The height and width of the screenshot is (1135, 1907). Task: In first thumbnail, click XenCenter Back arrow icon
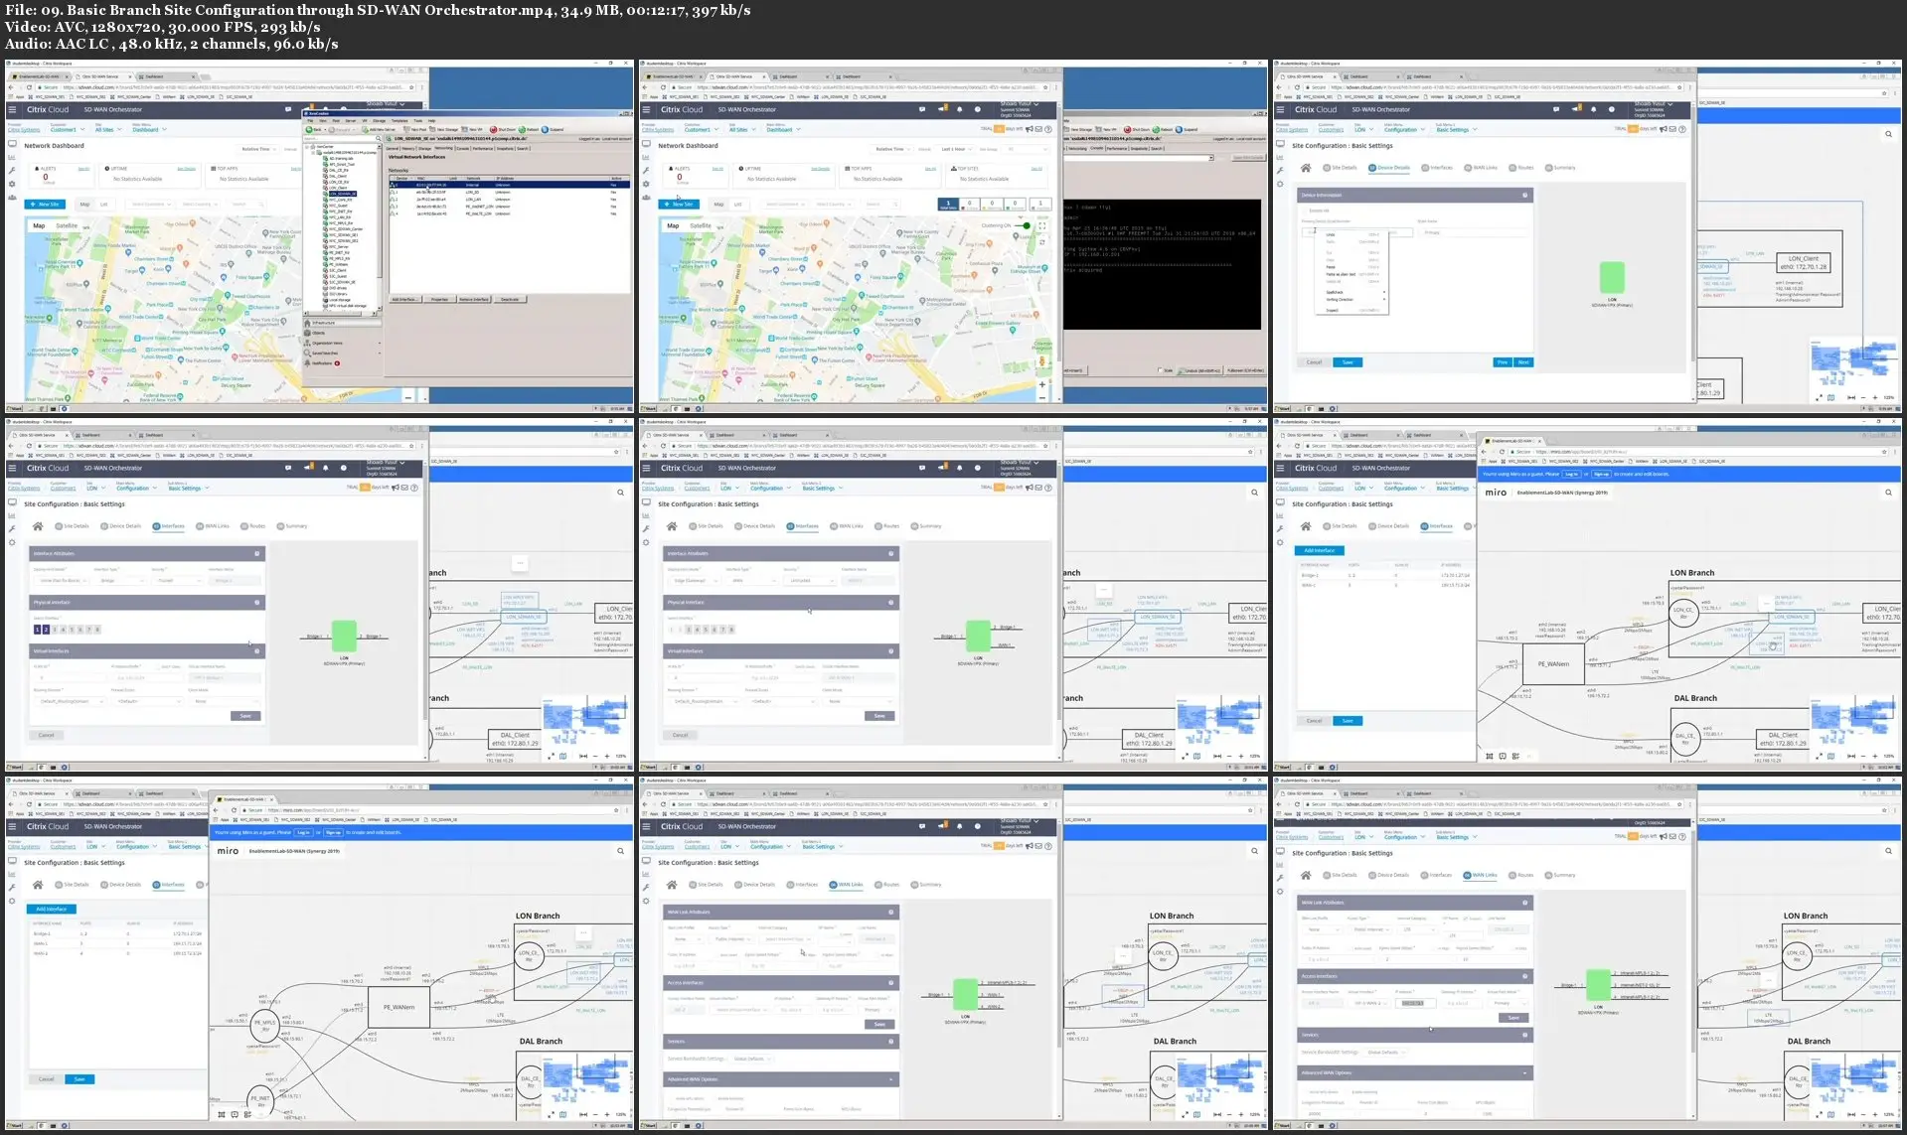click(309, 129)
